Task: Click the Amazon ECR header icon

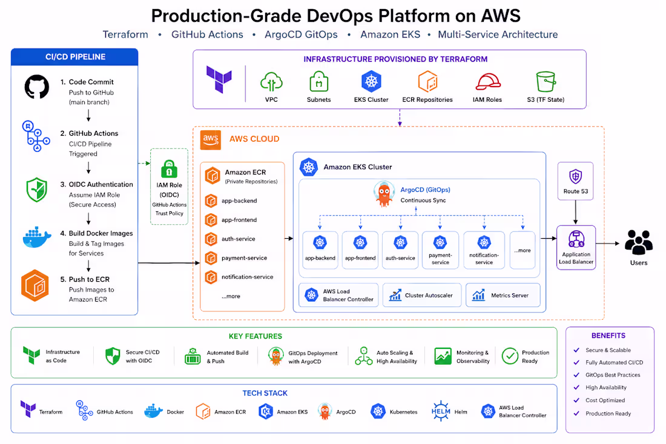Action: [213, 175]
